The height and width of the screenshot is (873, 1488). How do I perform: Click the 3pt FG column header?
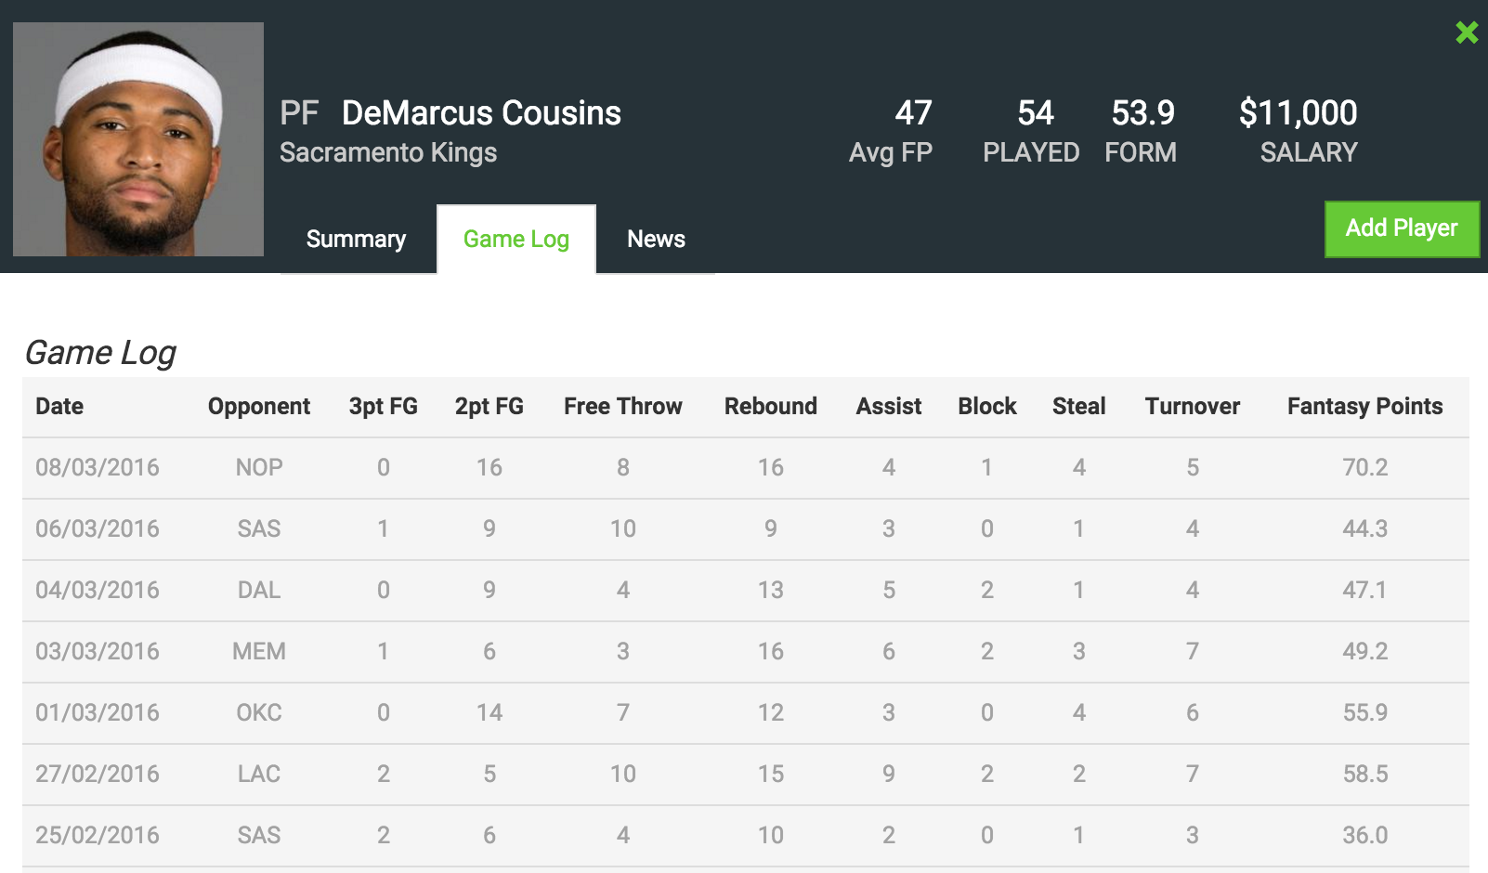(384, 406)
